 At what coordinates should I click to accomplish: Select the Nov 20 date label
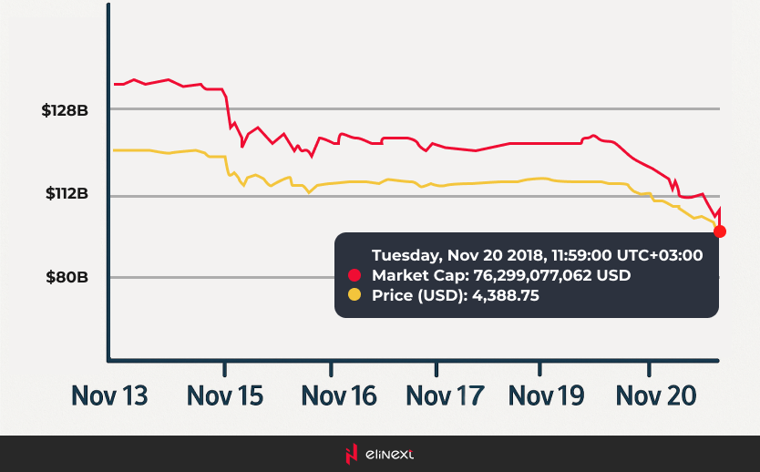pyautogui.click(x=655, y=395)
